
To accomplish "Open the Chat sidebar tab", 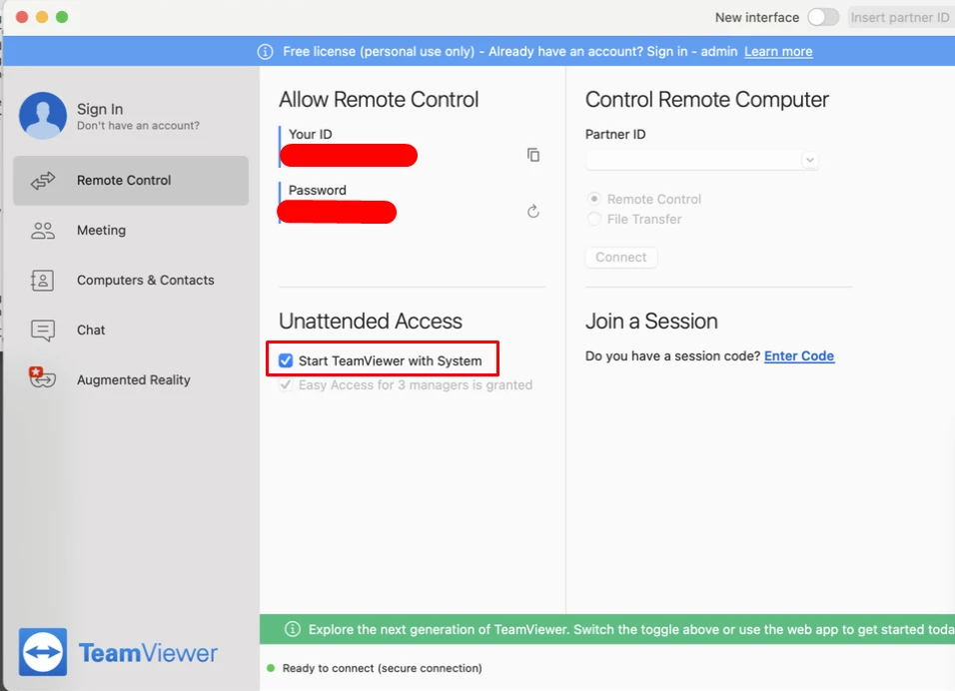I will click(x=131, y=330).
